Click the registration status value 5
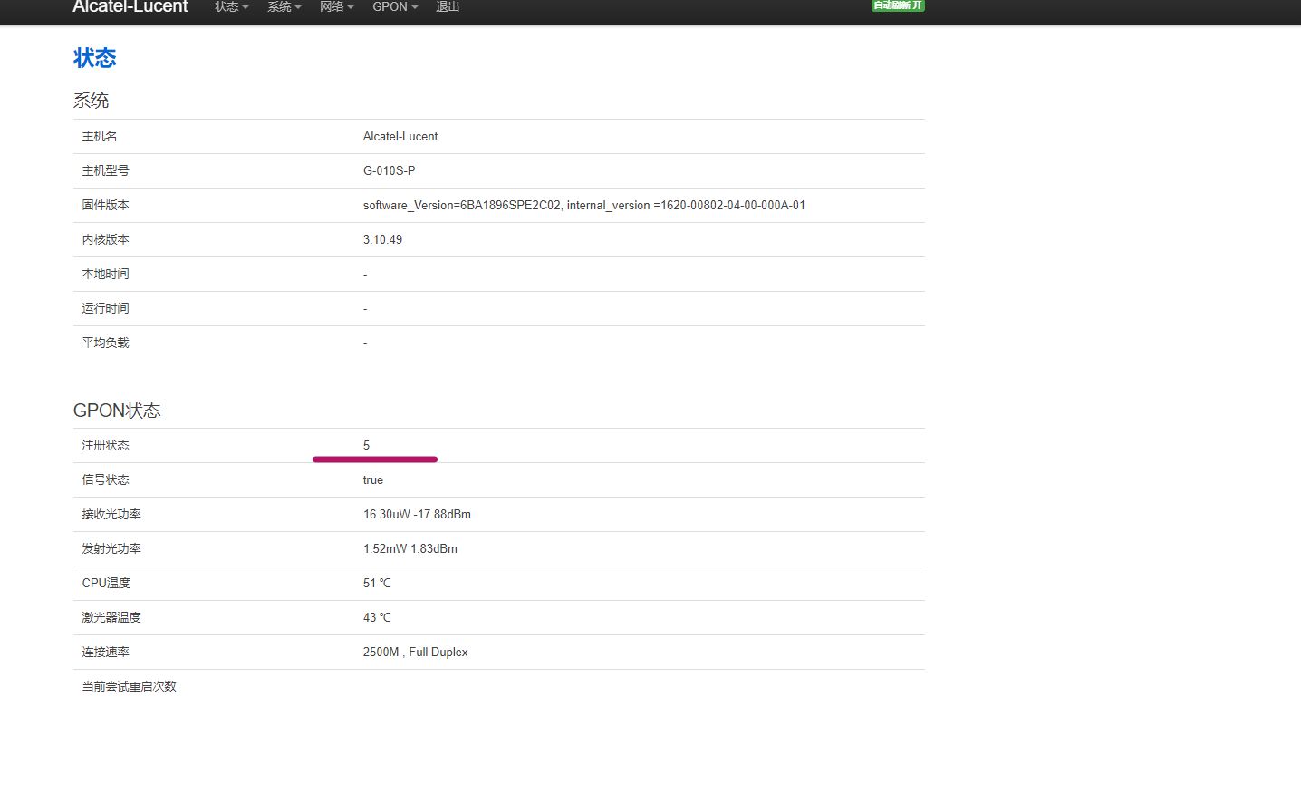Viewport: 1301px width, 803px height. point(366,445)
